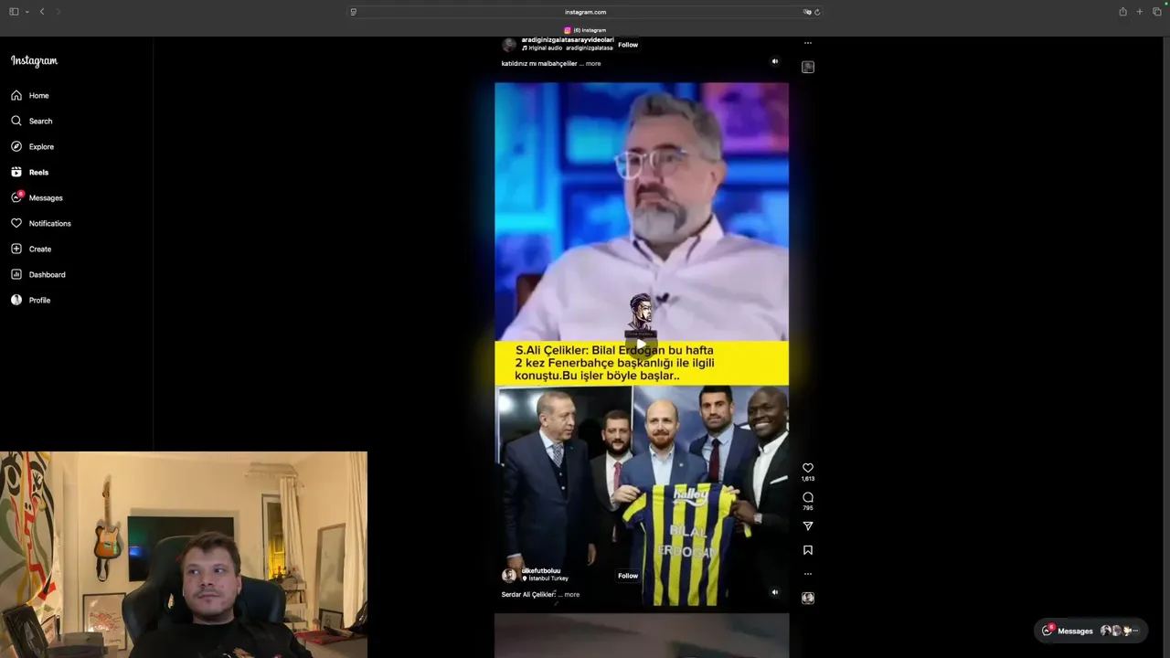Open more options on top reel
This screenshot has height=658, width=1170.
click(808, 43)
